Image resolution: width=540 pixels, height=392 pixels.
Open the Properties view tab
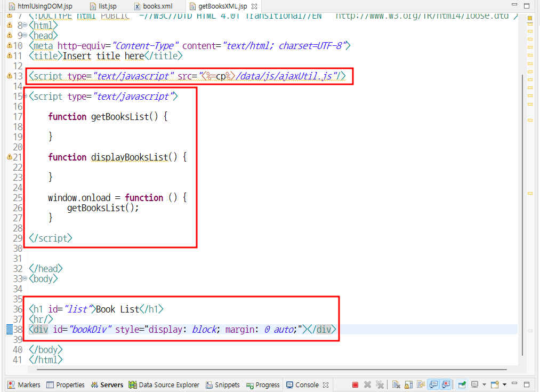click(x=66, y=385)
